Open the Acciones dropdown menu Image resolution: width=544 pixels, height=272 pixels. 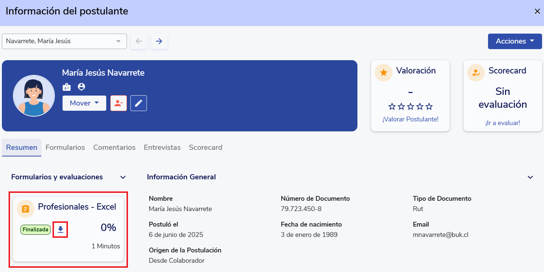515,41
